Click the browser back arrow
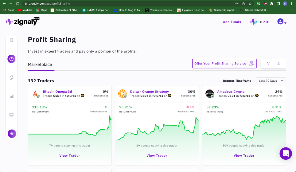Screen dimensions: 296x172 pos(4,4)
